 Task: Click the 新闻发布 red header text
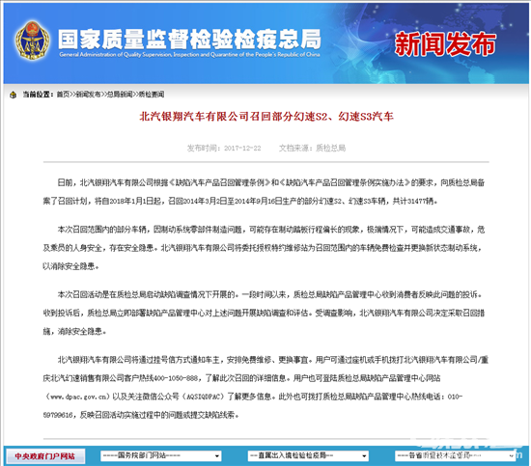pyautogui.click(x=445, y=43)
